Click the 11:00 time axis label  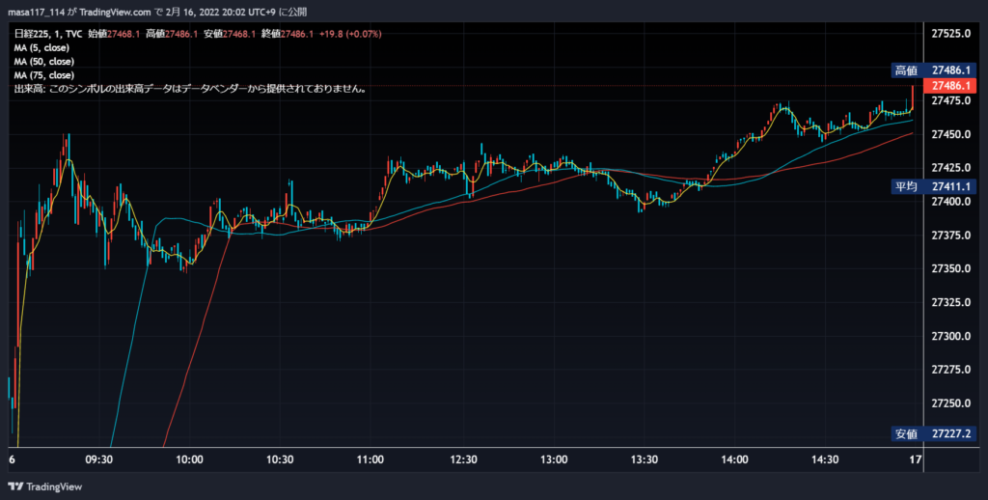[x=370, y=459]
